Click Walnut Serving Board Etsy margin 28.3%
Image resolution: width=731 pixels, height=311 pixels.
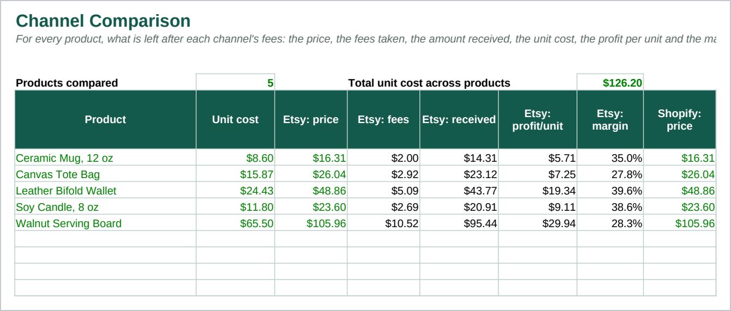point(610,223)
